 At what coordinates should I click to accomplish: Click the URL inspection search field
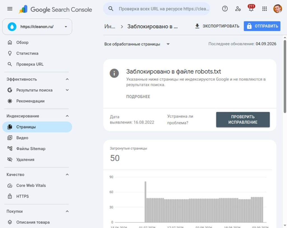(156, 9)
